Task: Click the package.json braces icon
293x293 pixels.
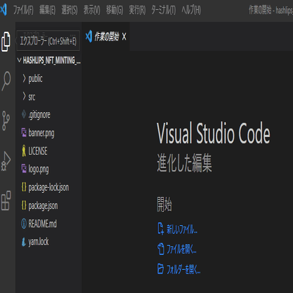Action: tap(24, 205)
